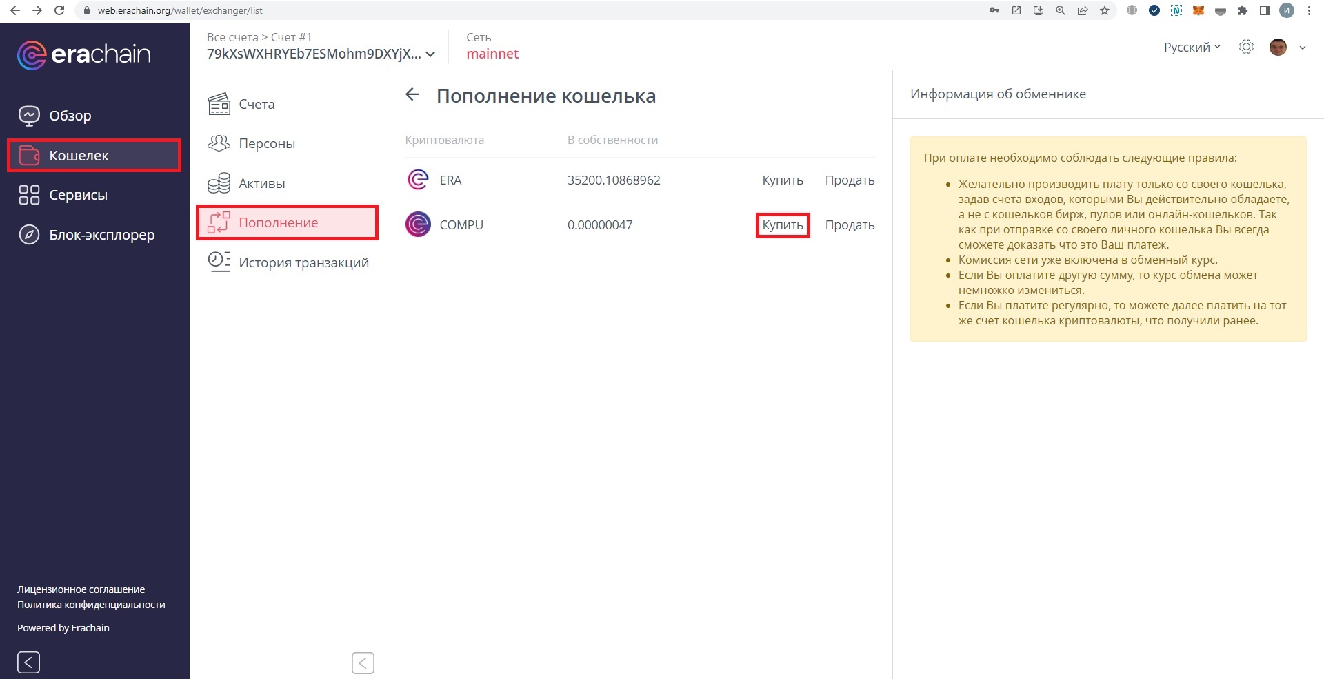Viewport: 1324px width, 679px height.
Task: Go back using the arrow beside Пополнение кошелька
Action: point(412,95)
